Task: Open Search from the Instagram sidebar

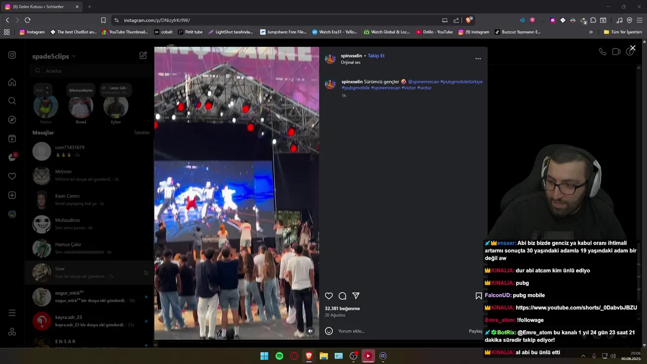Action: pos(12,101)
